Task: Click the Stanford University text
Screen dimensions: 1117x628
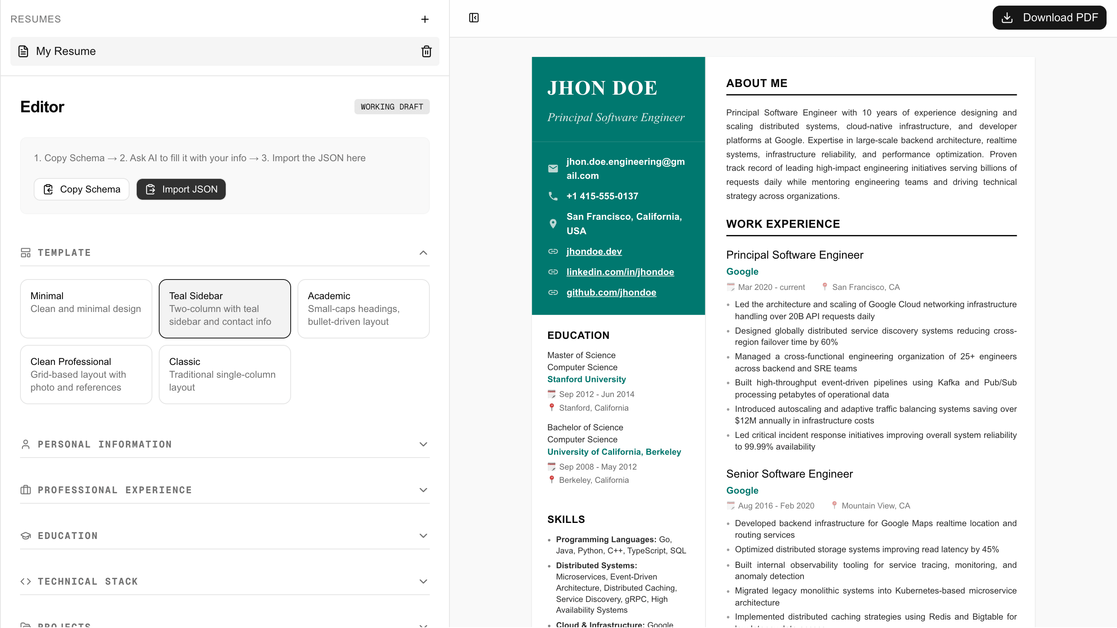Action: tap(586, 379)
